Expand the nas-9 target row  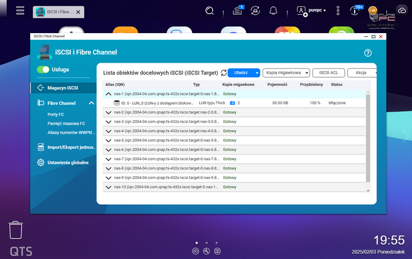(x=108, y=178)
